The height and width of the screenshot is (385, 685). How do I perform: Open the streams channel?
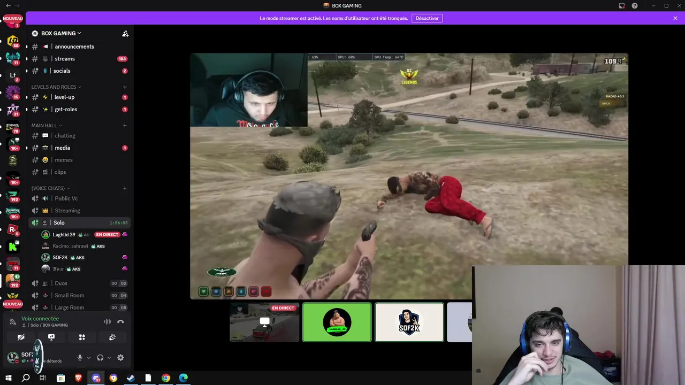click(79, 59)
